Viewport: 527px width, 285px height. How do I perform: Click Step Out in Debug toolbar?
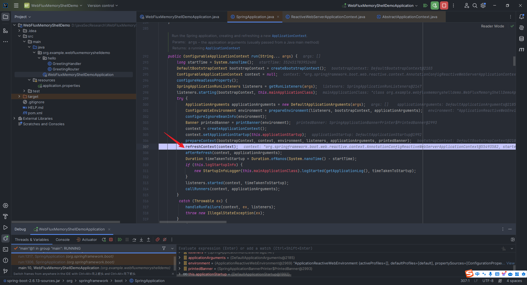[148, 240]
